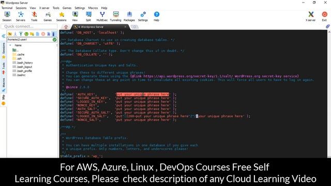Viewport: 331px width, 186px height.
Task: Click the download arrow icon in SFTP toolbar
Action: point(15,34)
